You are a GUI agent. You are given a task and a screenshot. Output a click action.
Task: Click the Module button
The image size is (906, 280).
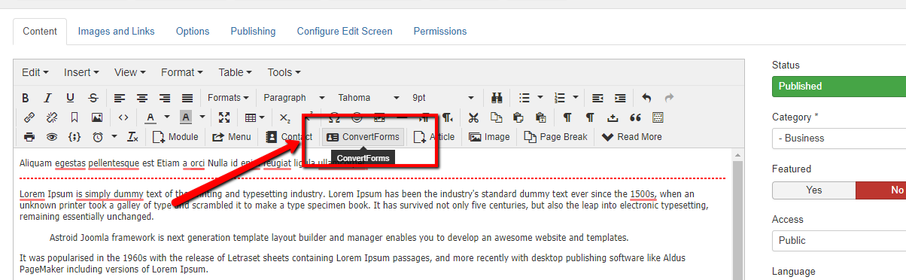tap(175, 137)
